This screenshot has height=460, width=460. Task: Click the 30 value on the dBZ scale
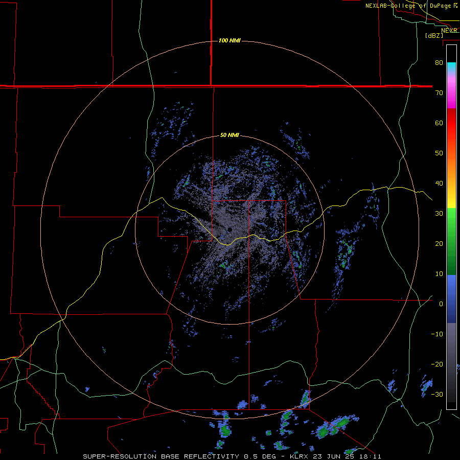tap(439, 214)
